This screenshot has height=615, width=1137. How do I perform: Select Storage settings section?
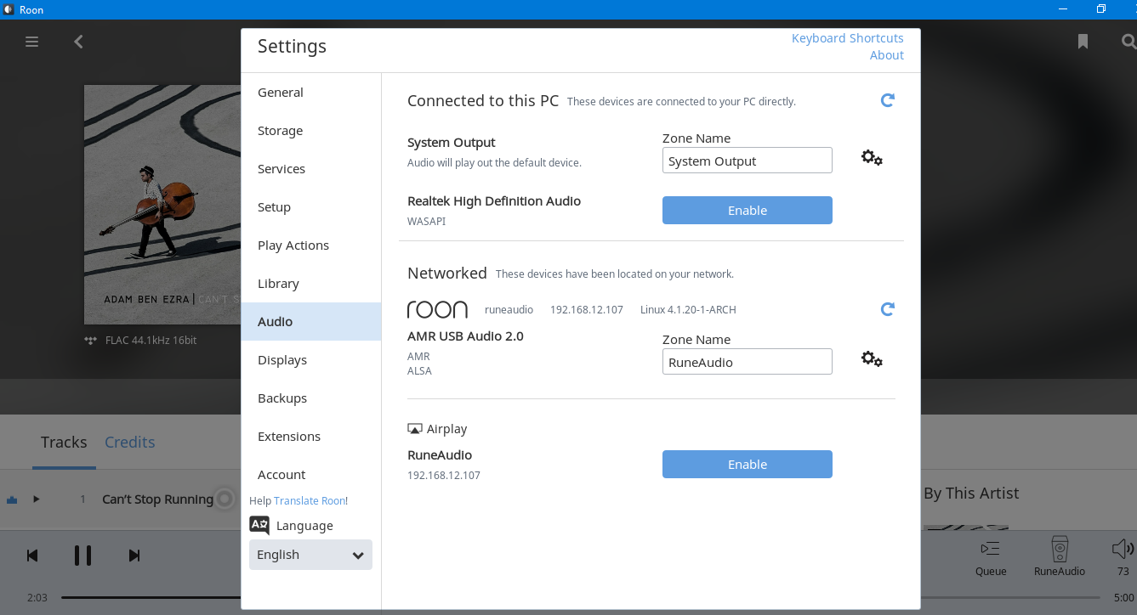[311, 131]
